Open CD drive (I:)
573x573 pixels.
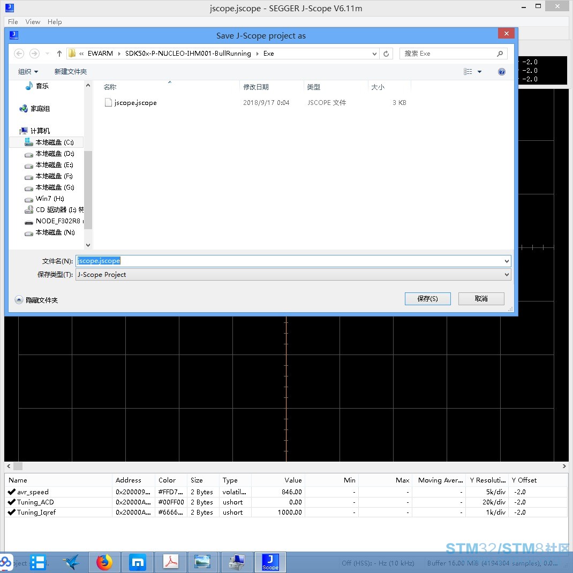54,210
